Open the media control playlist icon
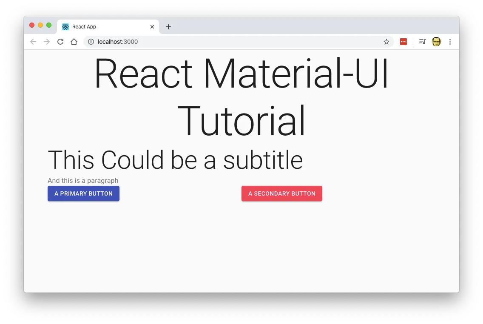The image size is (483, 324). [x=422, y=42]
